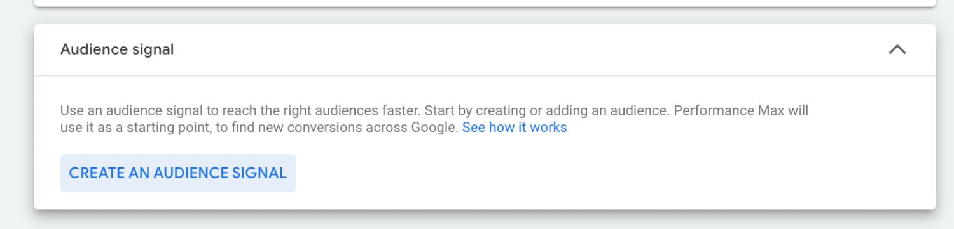954x229 pixels.
Task: Click the divider line under Audience signal title
Action: 485,75
